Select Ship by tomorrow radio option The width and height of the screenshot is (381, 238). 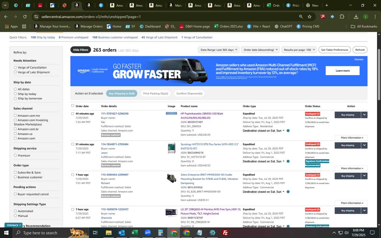[15, 98]
